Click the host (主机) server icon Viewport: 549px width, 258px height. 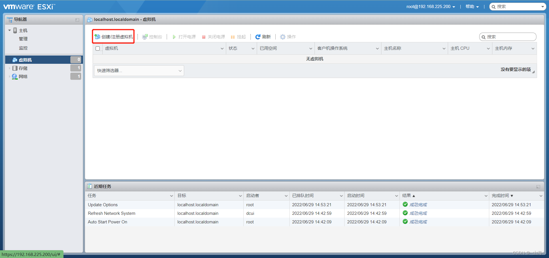coord(15,30)
